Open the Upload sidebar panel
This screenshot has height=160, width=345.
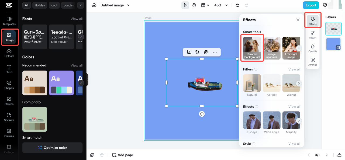tap(9, 53)
